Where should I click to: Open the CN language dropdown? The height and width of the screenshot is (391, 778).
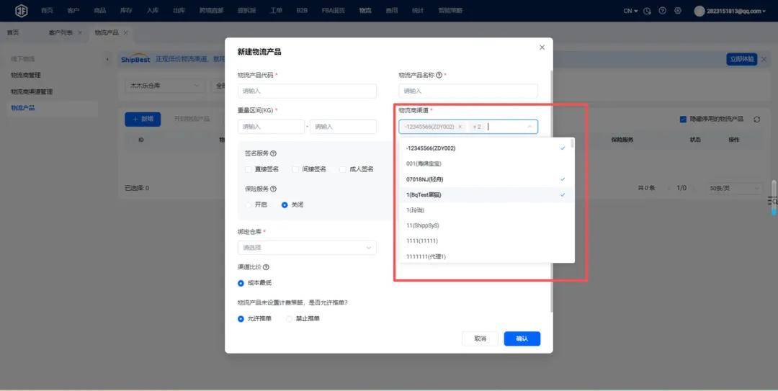click(x=630, y=11)
